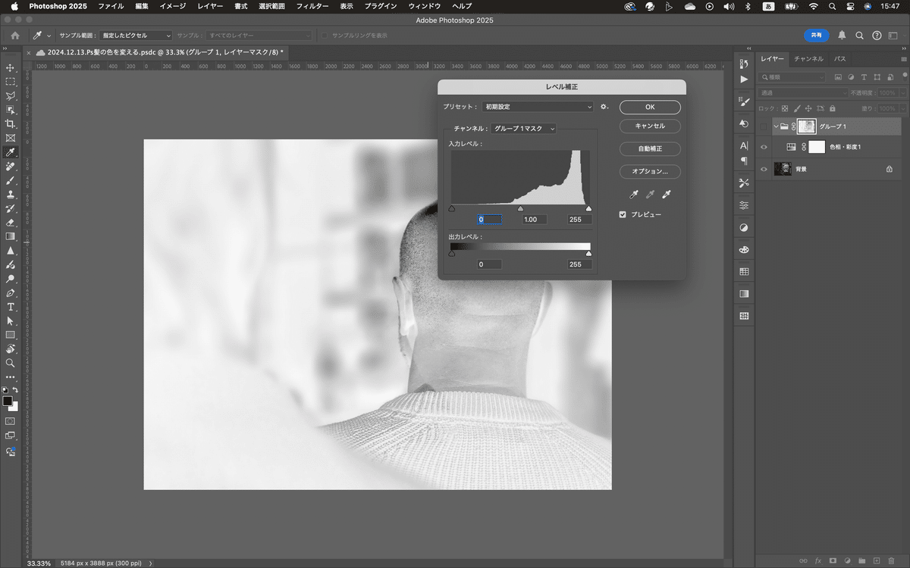Select the Move tool
This screenshot has width=910, height=568.
(x=11, y=67)
